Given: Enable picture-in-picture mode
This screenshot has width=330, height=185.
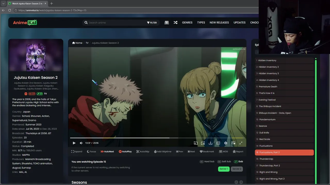Looking at the screenshot, I should tap(233, 143).
